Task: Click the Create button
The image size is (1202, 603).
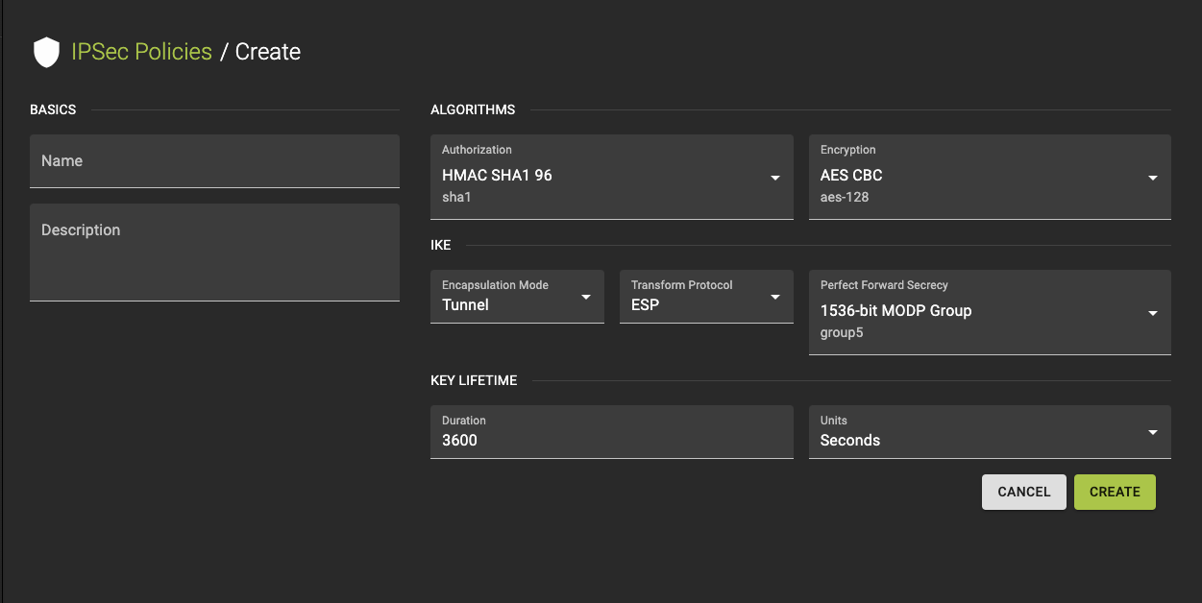Action: (x=1115, y=492)
